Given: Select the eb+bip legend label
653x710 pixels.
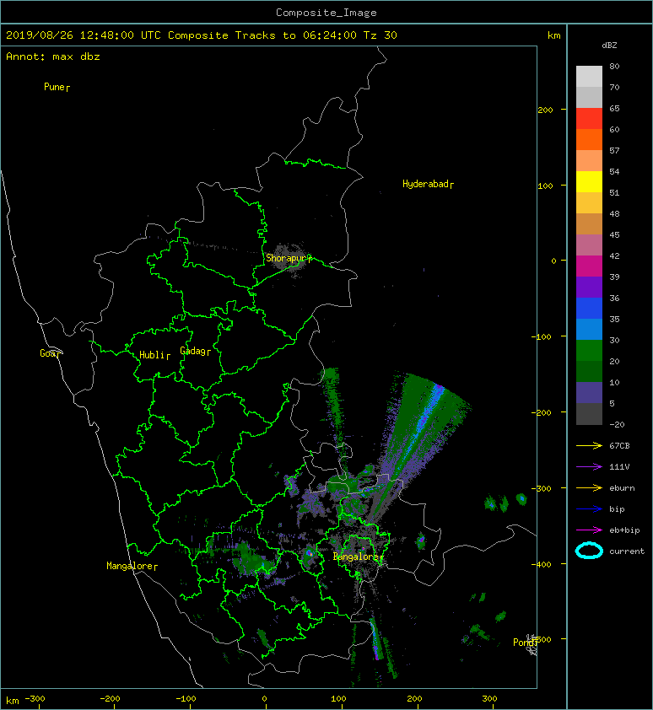Looking at the screenshot, I should click(624, 530).
